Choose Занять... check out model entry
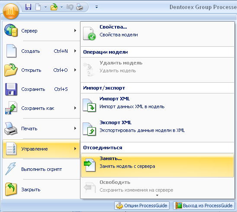The image size is (237, 212). pos(157,165)
